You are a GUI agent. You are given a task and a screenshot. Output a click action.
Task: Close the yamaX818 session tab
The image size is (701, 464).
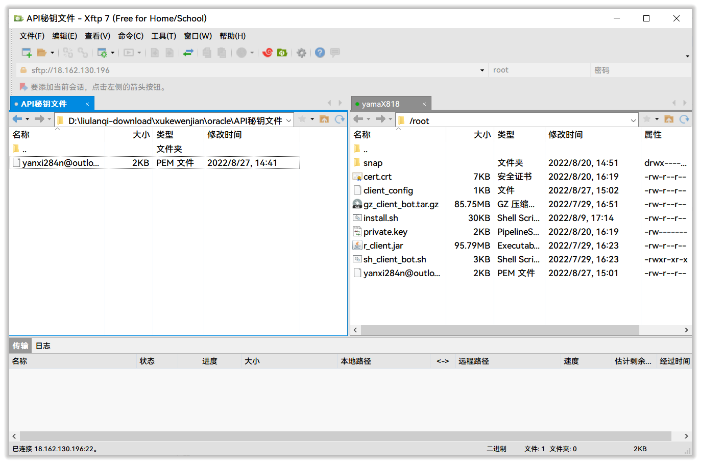424,104
